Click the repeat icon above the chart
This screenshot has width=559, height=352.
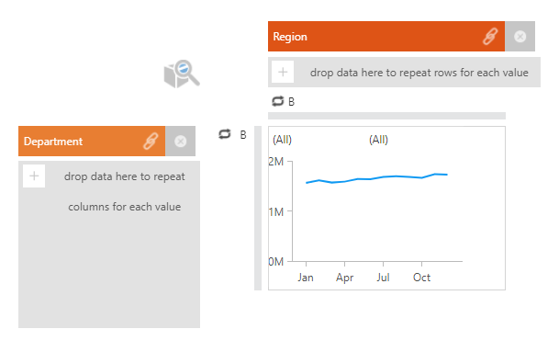click(278, 101)
